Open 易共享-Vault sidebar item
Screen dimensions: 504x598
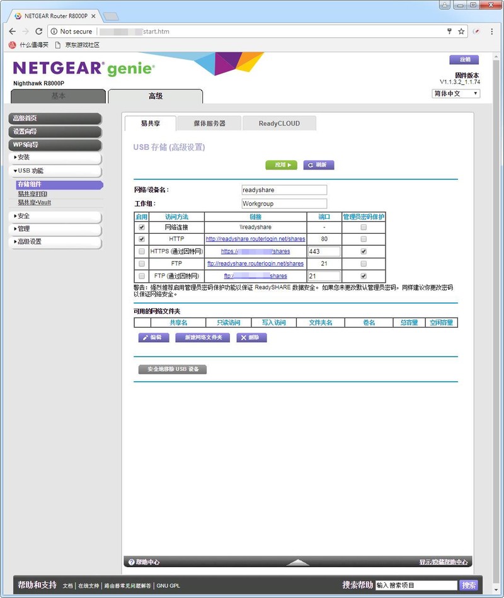pyautogui.click(x=34, y=202)
